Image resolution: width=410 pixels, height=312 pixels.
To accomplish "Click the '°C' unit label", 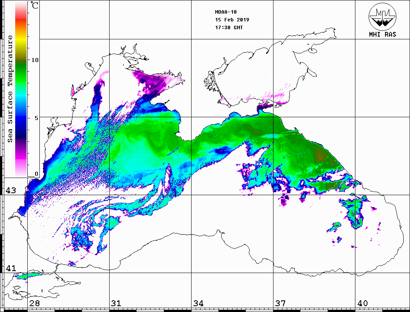I will pyautogui.click(x=34, y=5).
